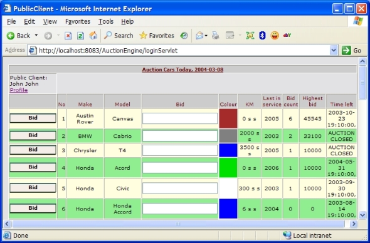Click Bid button for BMW Cabrio
370x243 pixels.
(33, 135)
